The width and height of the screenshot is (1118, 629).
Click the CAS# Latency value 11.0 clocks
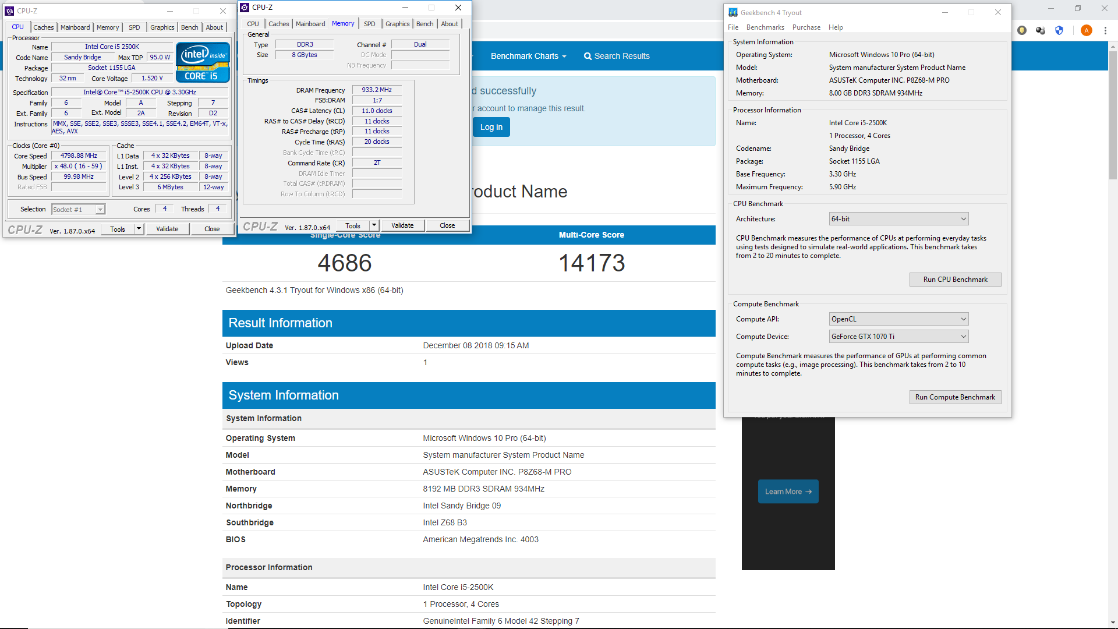point(377,111)
